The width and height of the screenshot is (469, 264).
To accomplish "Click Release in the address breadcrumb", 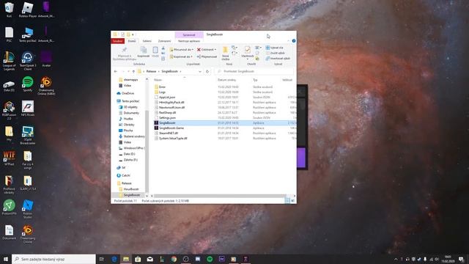I will pyautogui.click(x=151, y=72).
